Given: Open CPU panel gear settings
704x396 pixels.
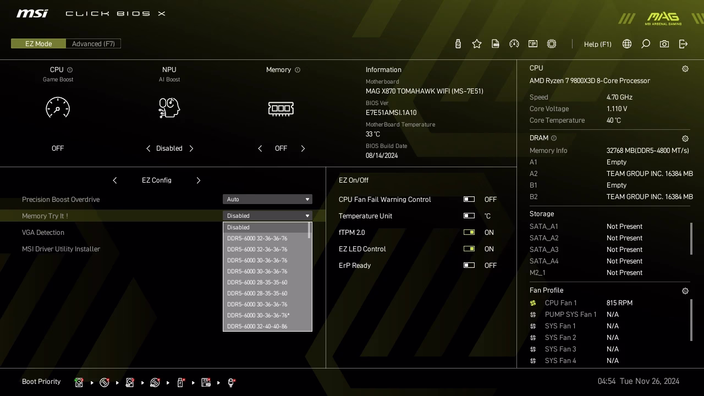Looking at the screenshot, I should (685, 69).
